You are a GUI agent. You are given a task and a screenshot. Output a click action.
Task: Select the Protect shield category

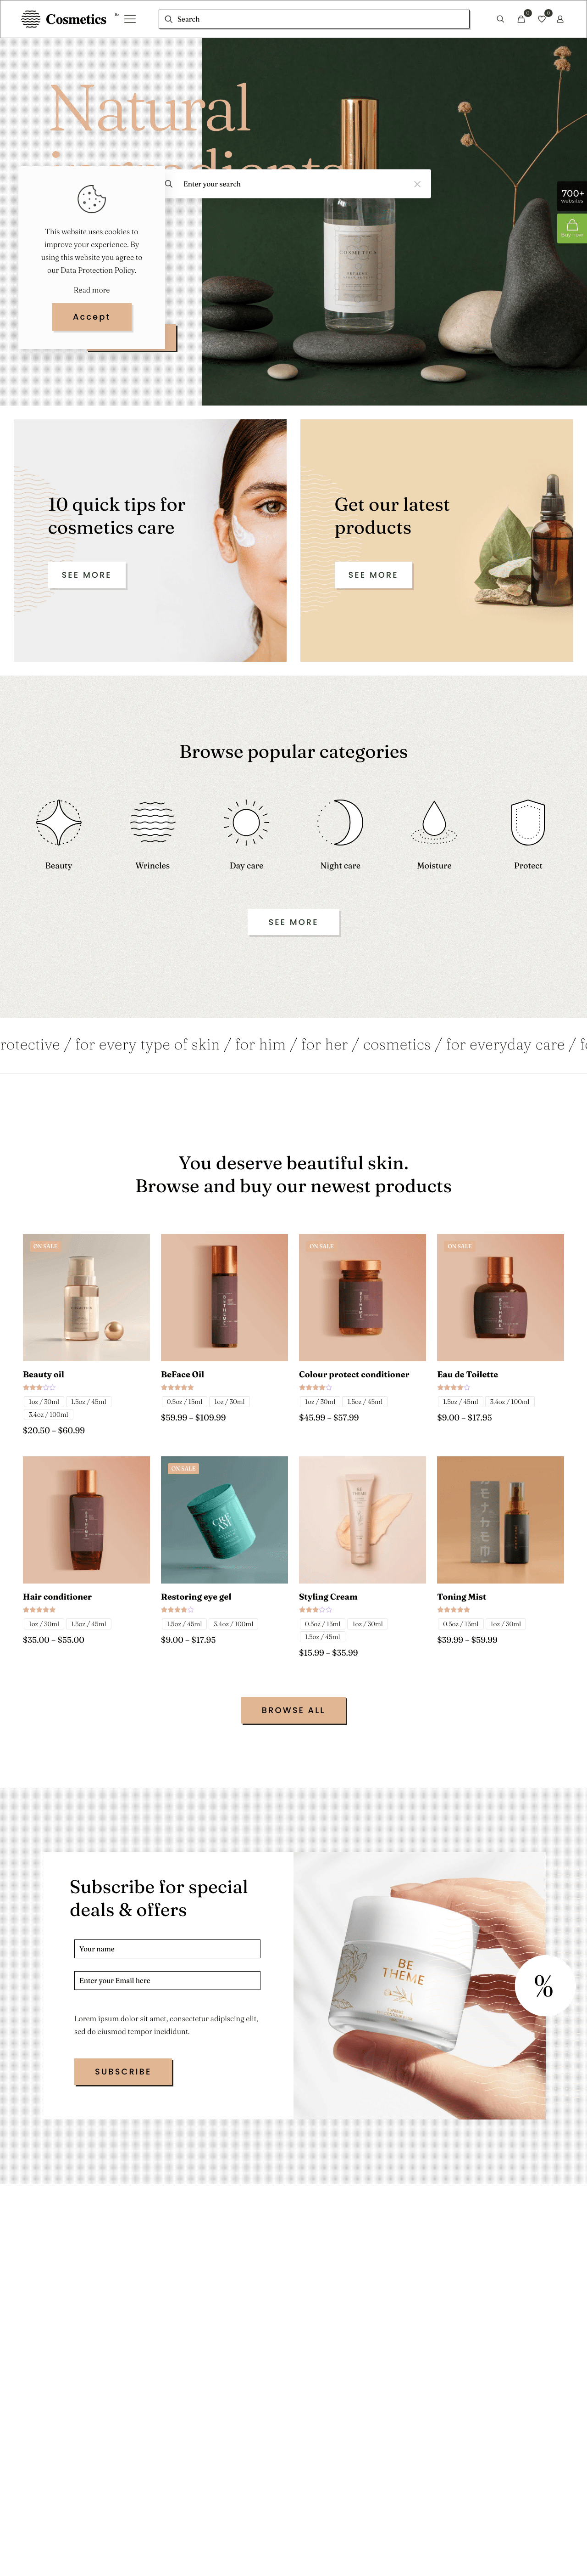pos(528,823)
